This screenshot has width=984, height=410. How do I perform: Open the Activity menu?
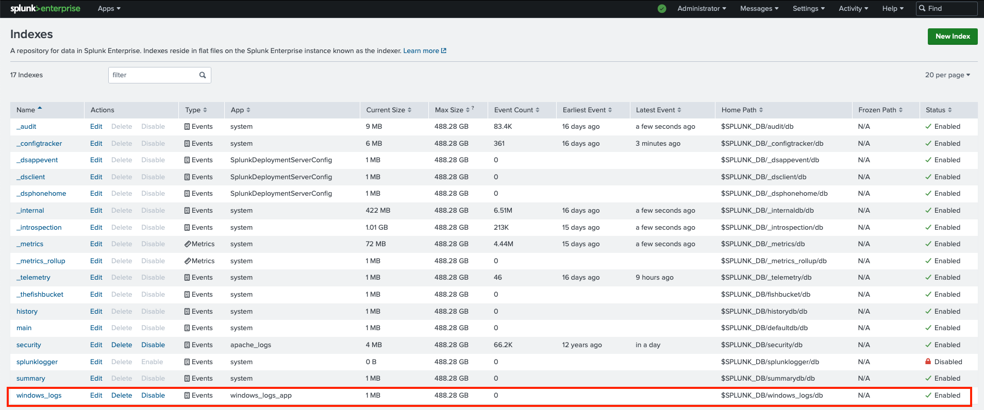(x=854, y=8)
